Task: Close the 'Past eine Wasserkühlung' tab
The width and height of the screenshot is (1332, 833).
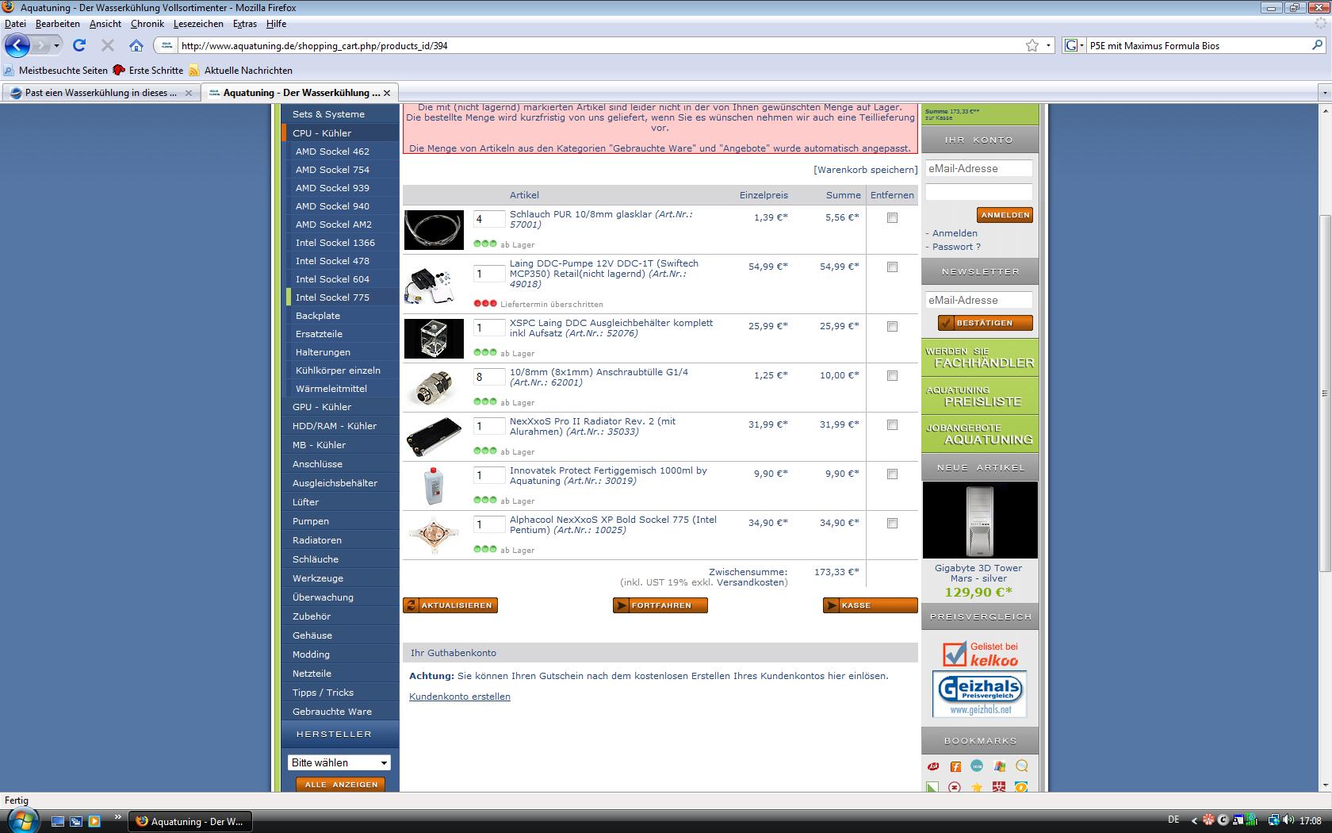Action: pos(188,93)
